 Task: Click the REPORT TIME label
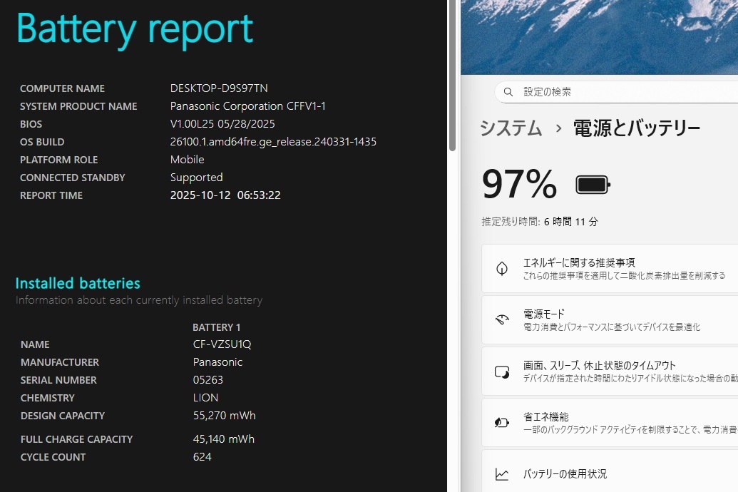pyautogui.click(x=51, y=195)
